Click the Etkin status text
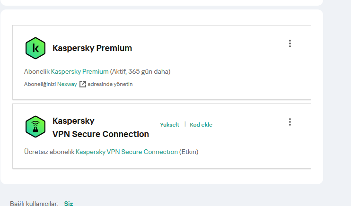The height and width of the screenshot is (206, 351). coord(189,152)
